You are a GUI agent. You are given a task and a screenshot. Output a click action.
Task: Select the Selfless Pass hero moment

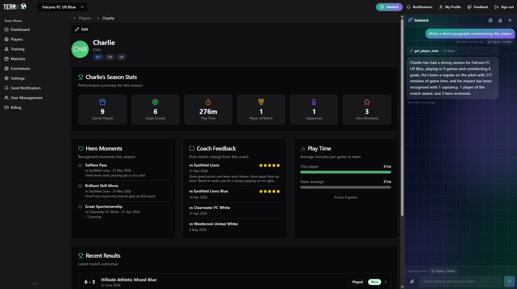click(x=124, y=170)
